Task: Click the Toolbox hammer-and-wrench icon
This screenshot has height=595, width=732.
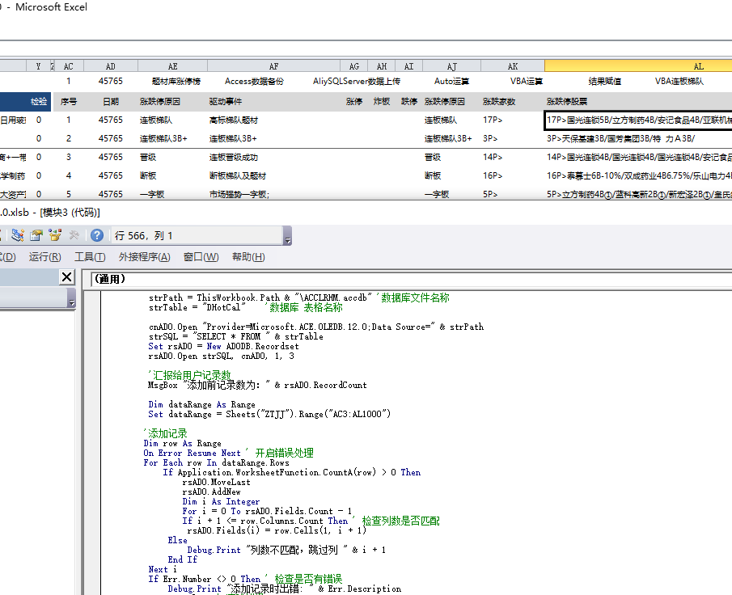Action: (x=74, y=235)
